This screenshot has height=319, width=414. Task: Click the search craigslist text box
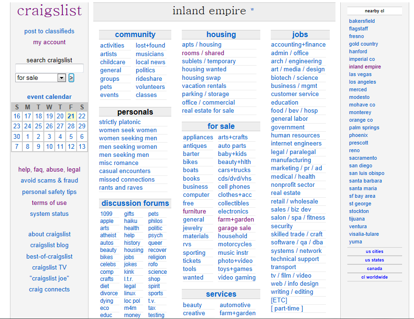click(49, 68)
